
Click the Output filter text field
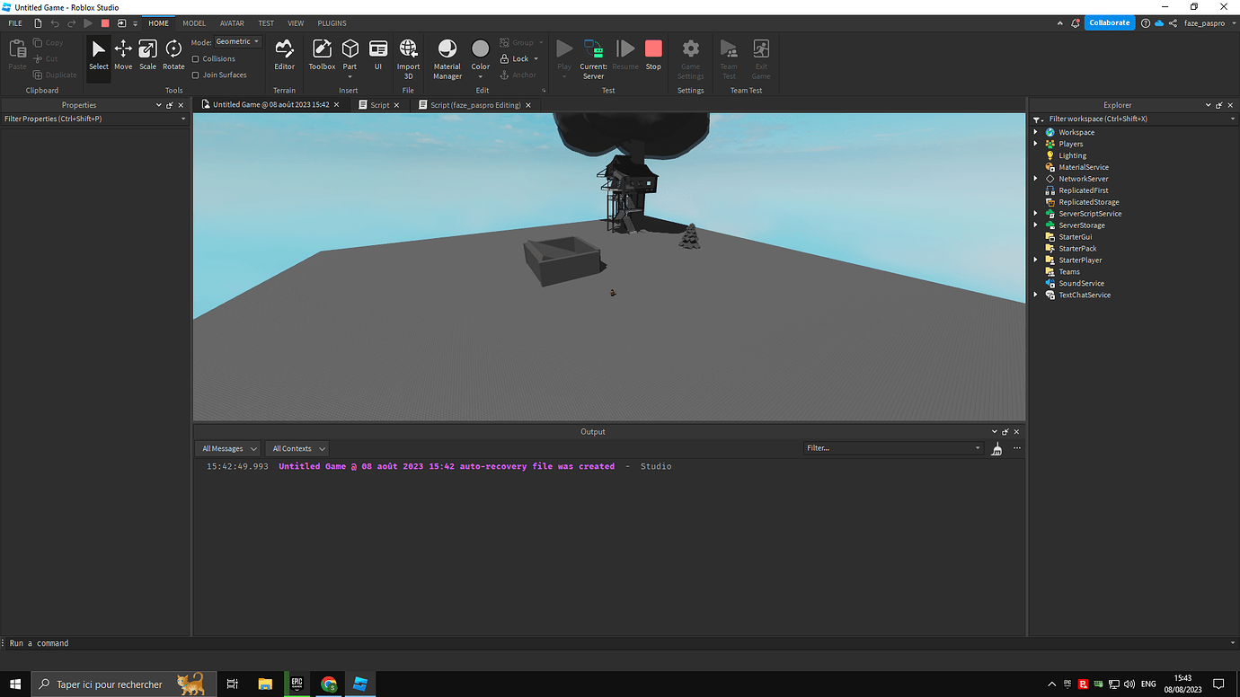pyautogui.click(x=890, y=448)
